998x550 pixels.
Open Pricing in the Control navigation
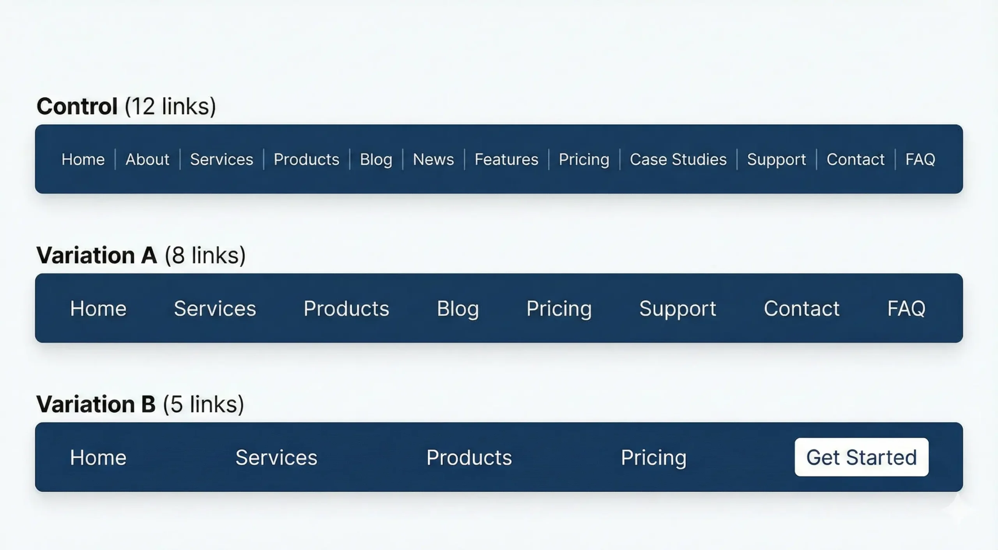(584, 159)
